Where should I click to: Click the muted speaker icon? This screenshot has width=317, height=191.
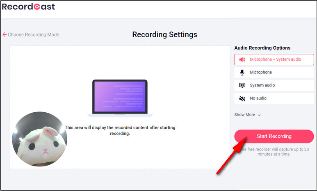pyautogui.click(x=242, y=98)
